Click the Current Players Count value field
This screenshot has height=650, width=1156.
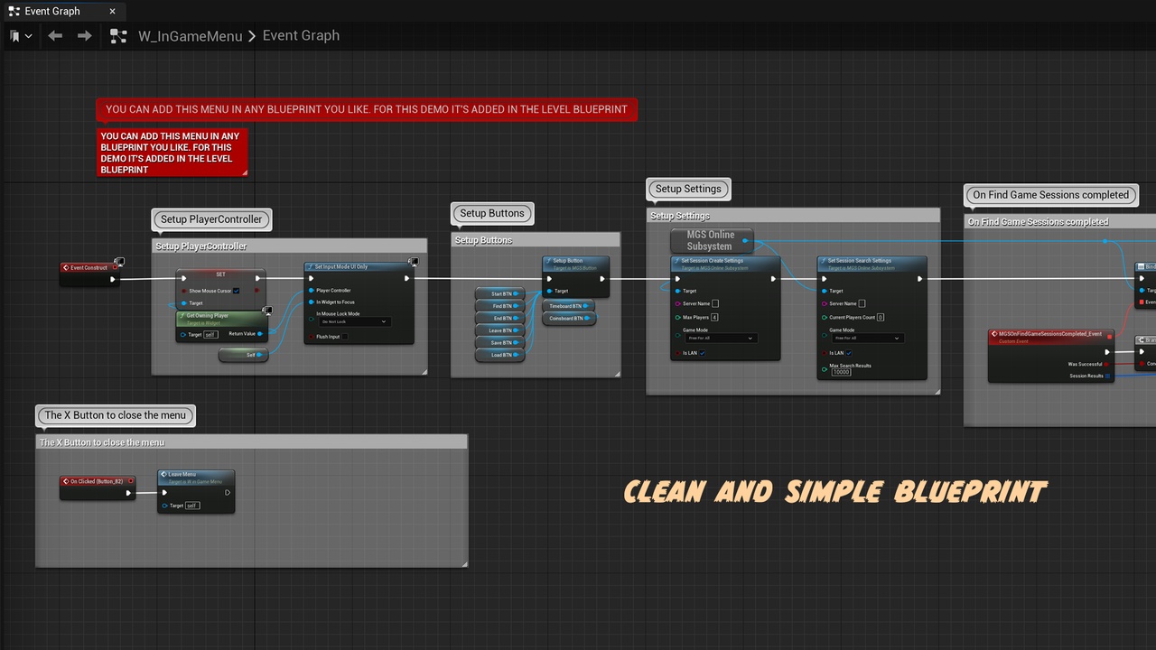(881, 317)
